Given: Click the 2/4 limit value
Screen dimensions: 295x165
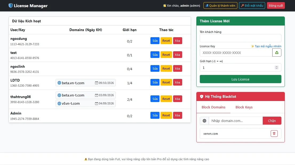Looking at the screenshot, I should tap(130, 99).
